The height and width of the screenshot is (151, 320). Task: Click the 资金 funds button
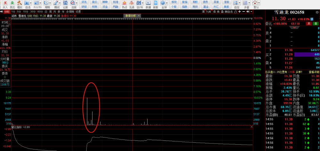[105, 7]
